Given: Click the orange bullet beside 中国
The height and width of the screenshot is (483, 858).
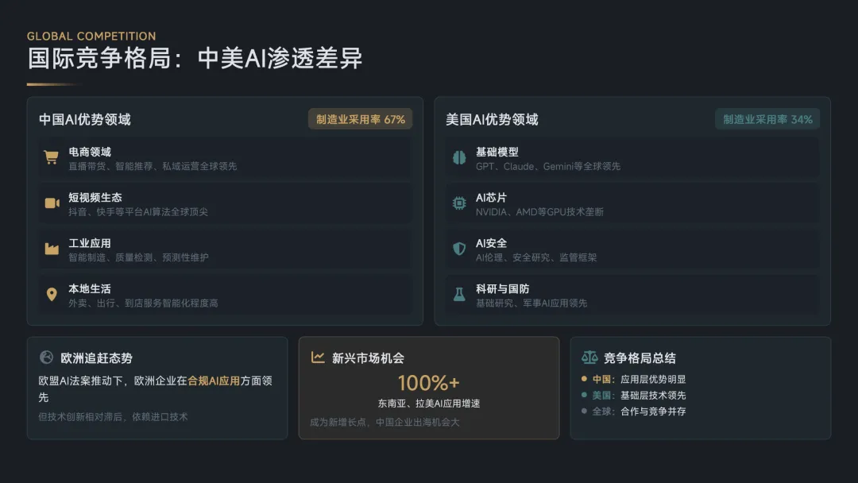Looking at the screenshot, I should tap(585, 378).
